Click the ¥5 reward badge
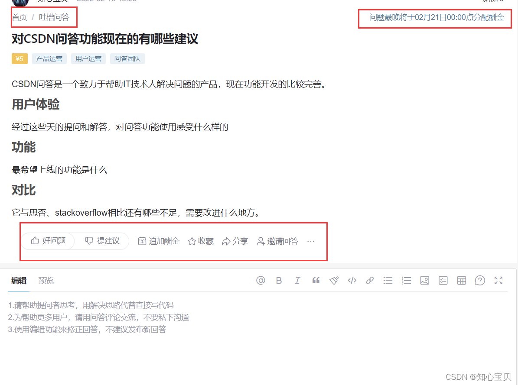 (x=20, y=59)
